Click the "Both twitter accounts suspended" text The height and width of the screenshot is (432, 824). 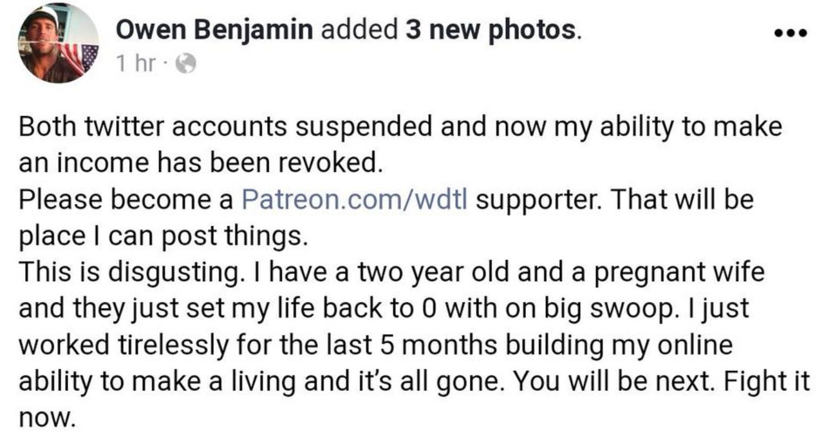222,127
